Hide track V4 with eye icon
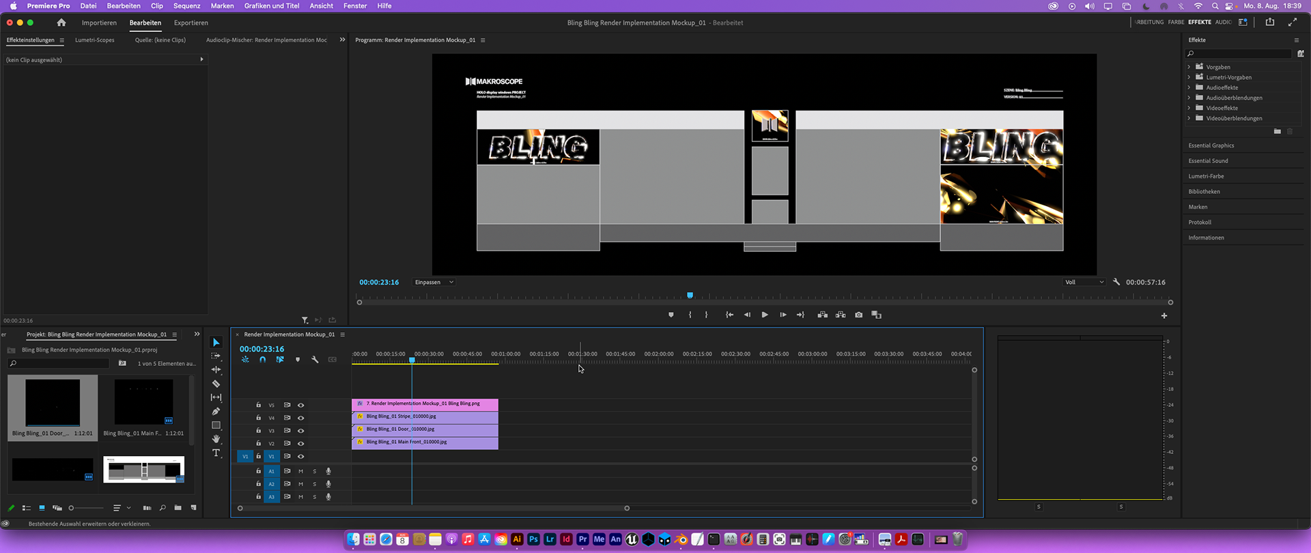 point(300,418)
